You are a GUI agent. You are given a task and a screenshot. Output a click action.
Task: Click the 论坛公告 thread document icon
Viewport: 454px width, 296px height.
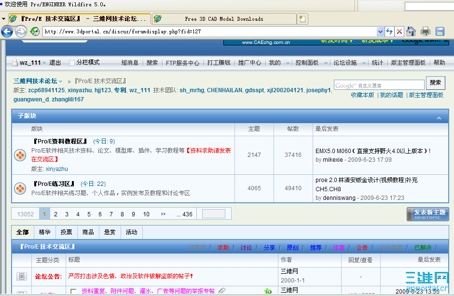click(22, 276)
